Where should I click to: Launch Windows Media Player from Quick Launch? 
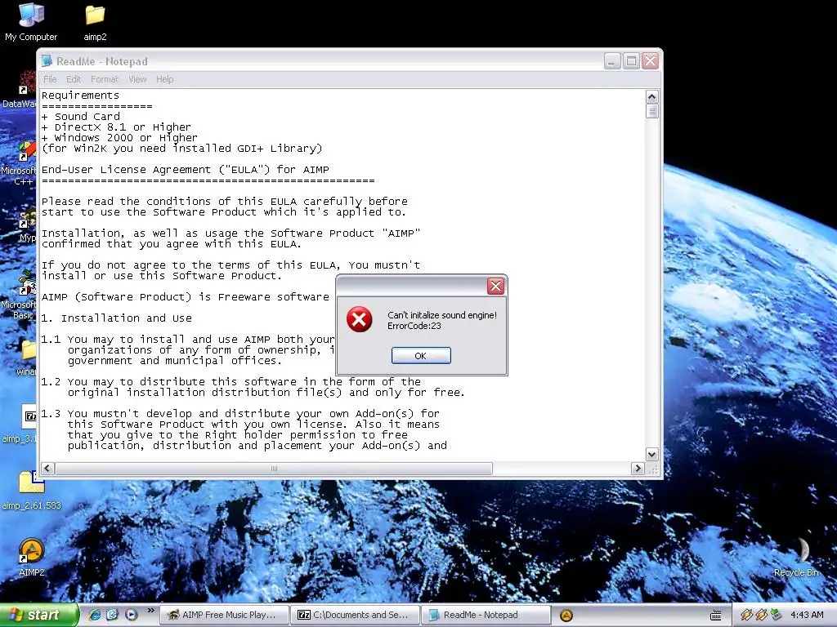[132, 615]
